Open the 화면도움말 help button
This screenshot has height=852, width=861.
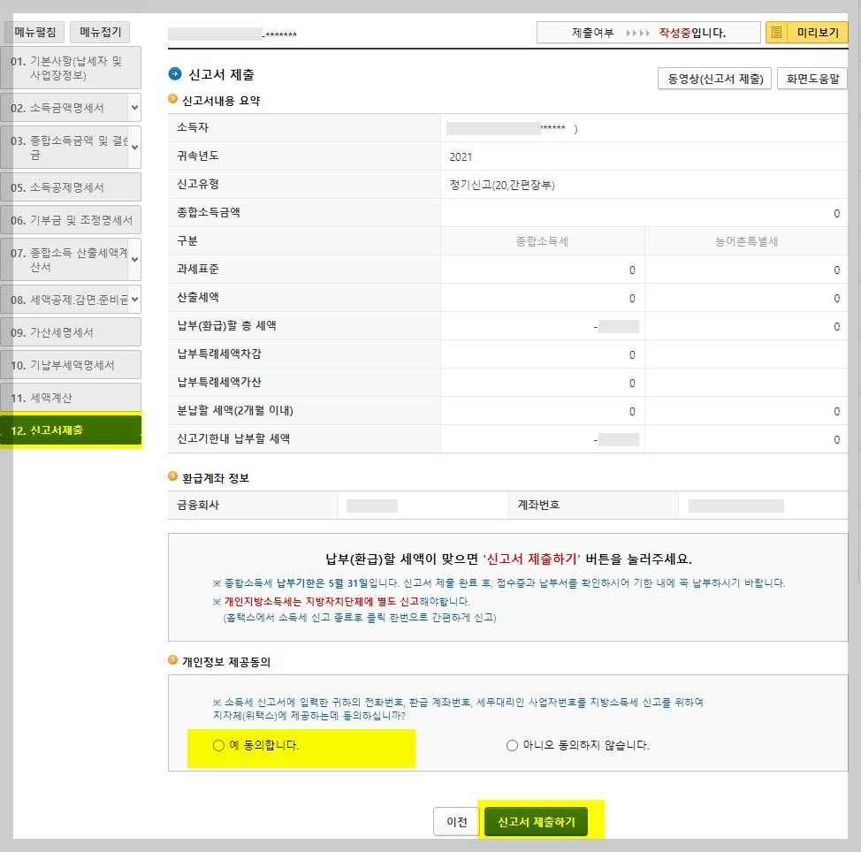[x=810, y=78]
